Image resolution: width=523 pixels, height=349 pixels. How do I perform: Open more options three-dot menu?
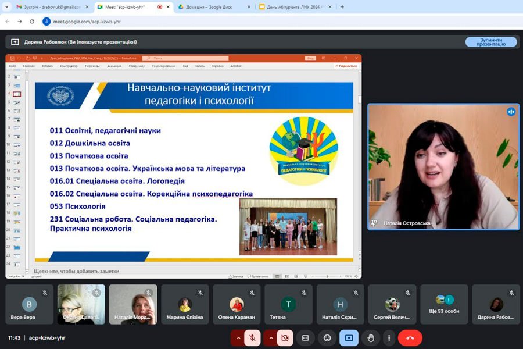coord(389,337)
